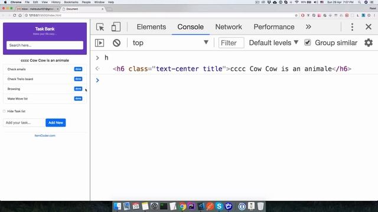
Task: Click the Task Bank heading
Action: click(x=45, y=29)
